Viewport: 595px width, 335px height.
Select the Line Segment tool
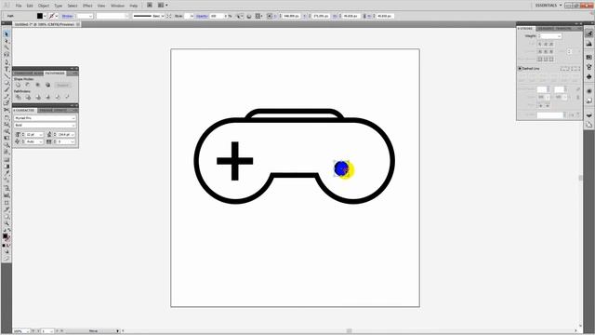(x=7, y=76)
